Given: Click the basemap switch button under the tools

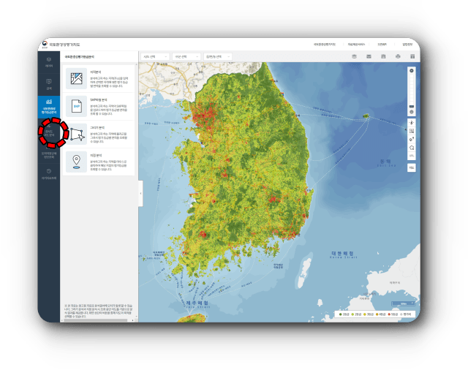Looking at the screenshot, I should 412,167.
